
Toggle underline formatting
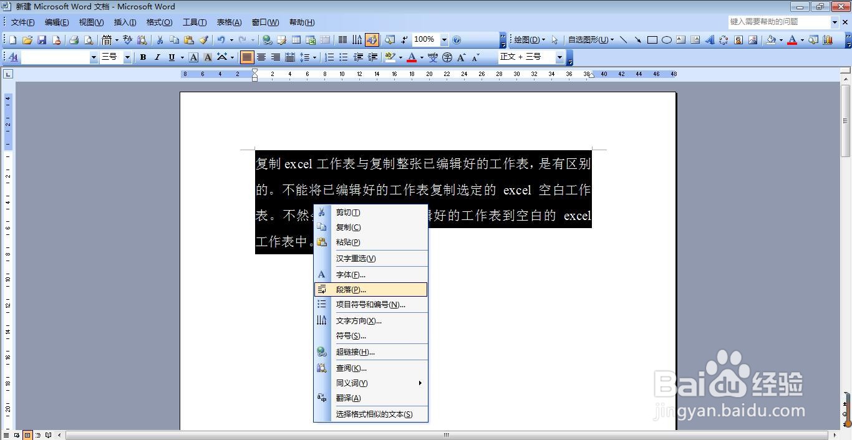172,57
